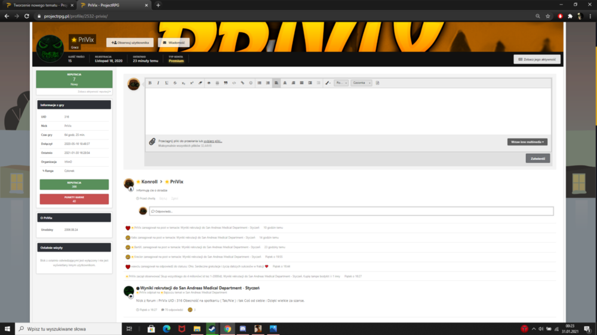Insert a horizontal line with the toolbar icon
The image size is (597, 335).
[217, 83]
